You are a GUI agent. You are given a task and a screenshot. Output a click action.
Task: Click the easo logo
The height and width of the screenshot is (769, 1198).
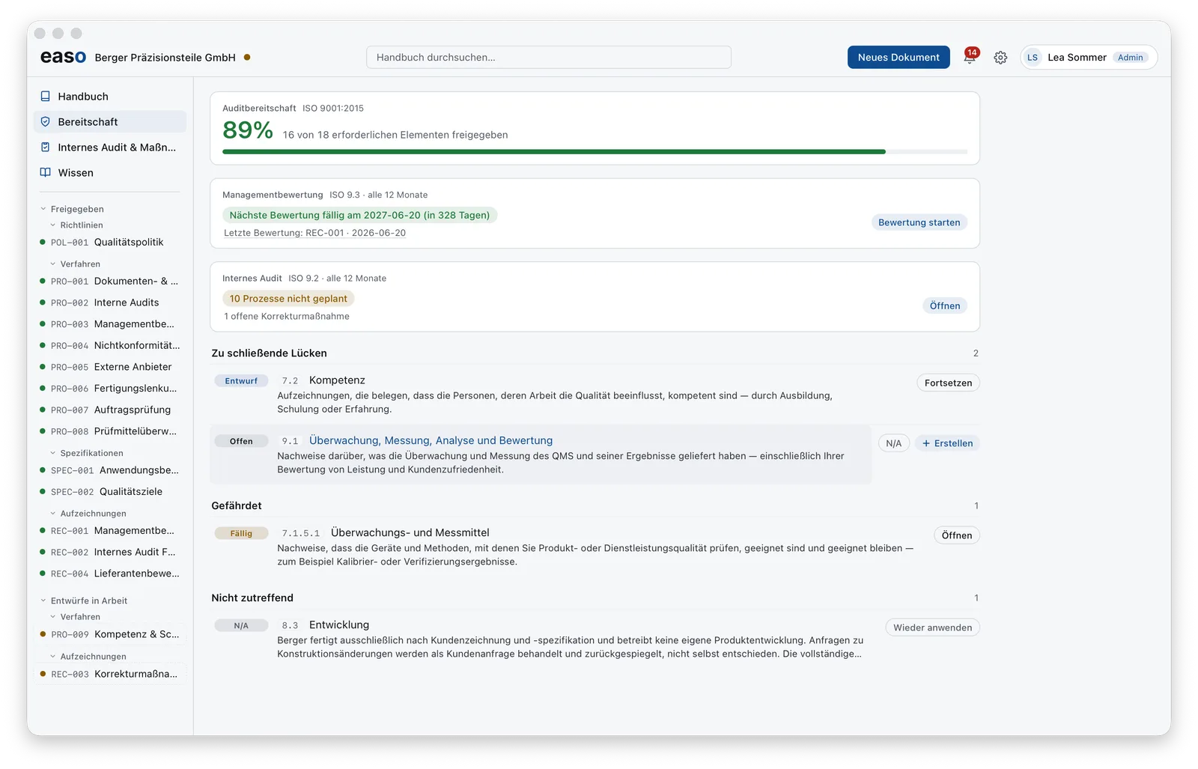(x=63, y=57)
